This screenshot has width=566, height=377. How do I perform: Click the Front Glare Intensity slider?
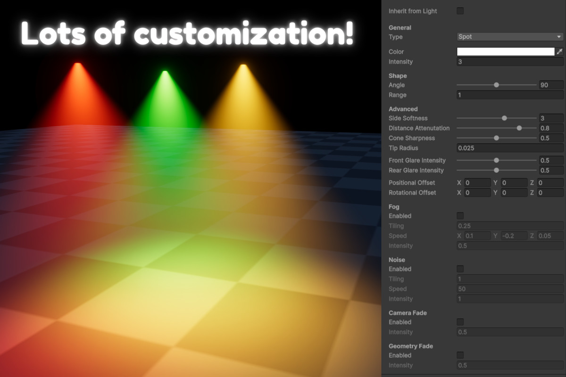pyautogui.click(x=496, y=160)
